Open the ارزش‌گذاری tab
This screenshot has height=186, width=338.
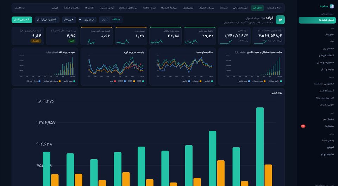point(188,8)
